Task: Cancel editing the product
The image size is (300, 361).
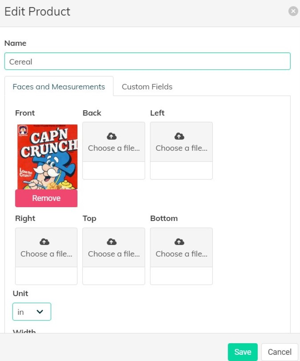Action: [x=279, y=352]
